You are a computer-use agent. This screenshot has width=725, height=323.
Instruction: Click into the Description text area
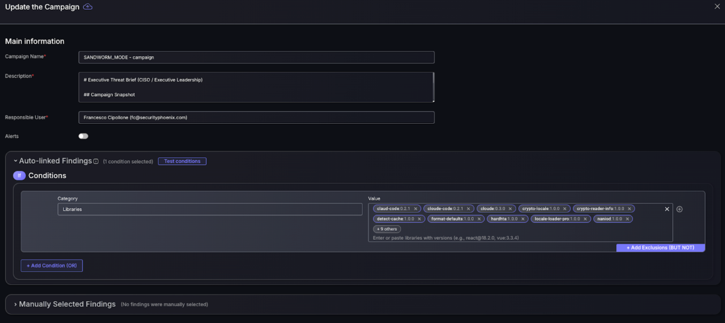tap(256, 88)
